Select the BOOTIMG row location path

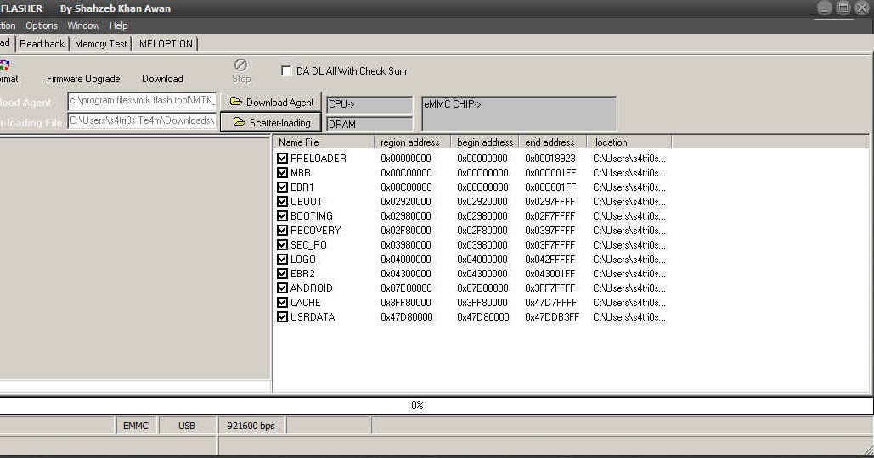[629, 216]
